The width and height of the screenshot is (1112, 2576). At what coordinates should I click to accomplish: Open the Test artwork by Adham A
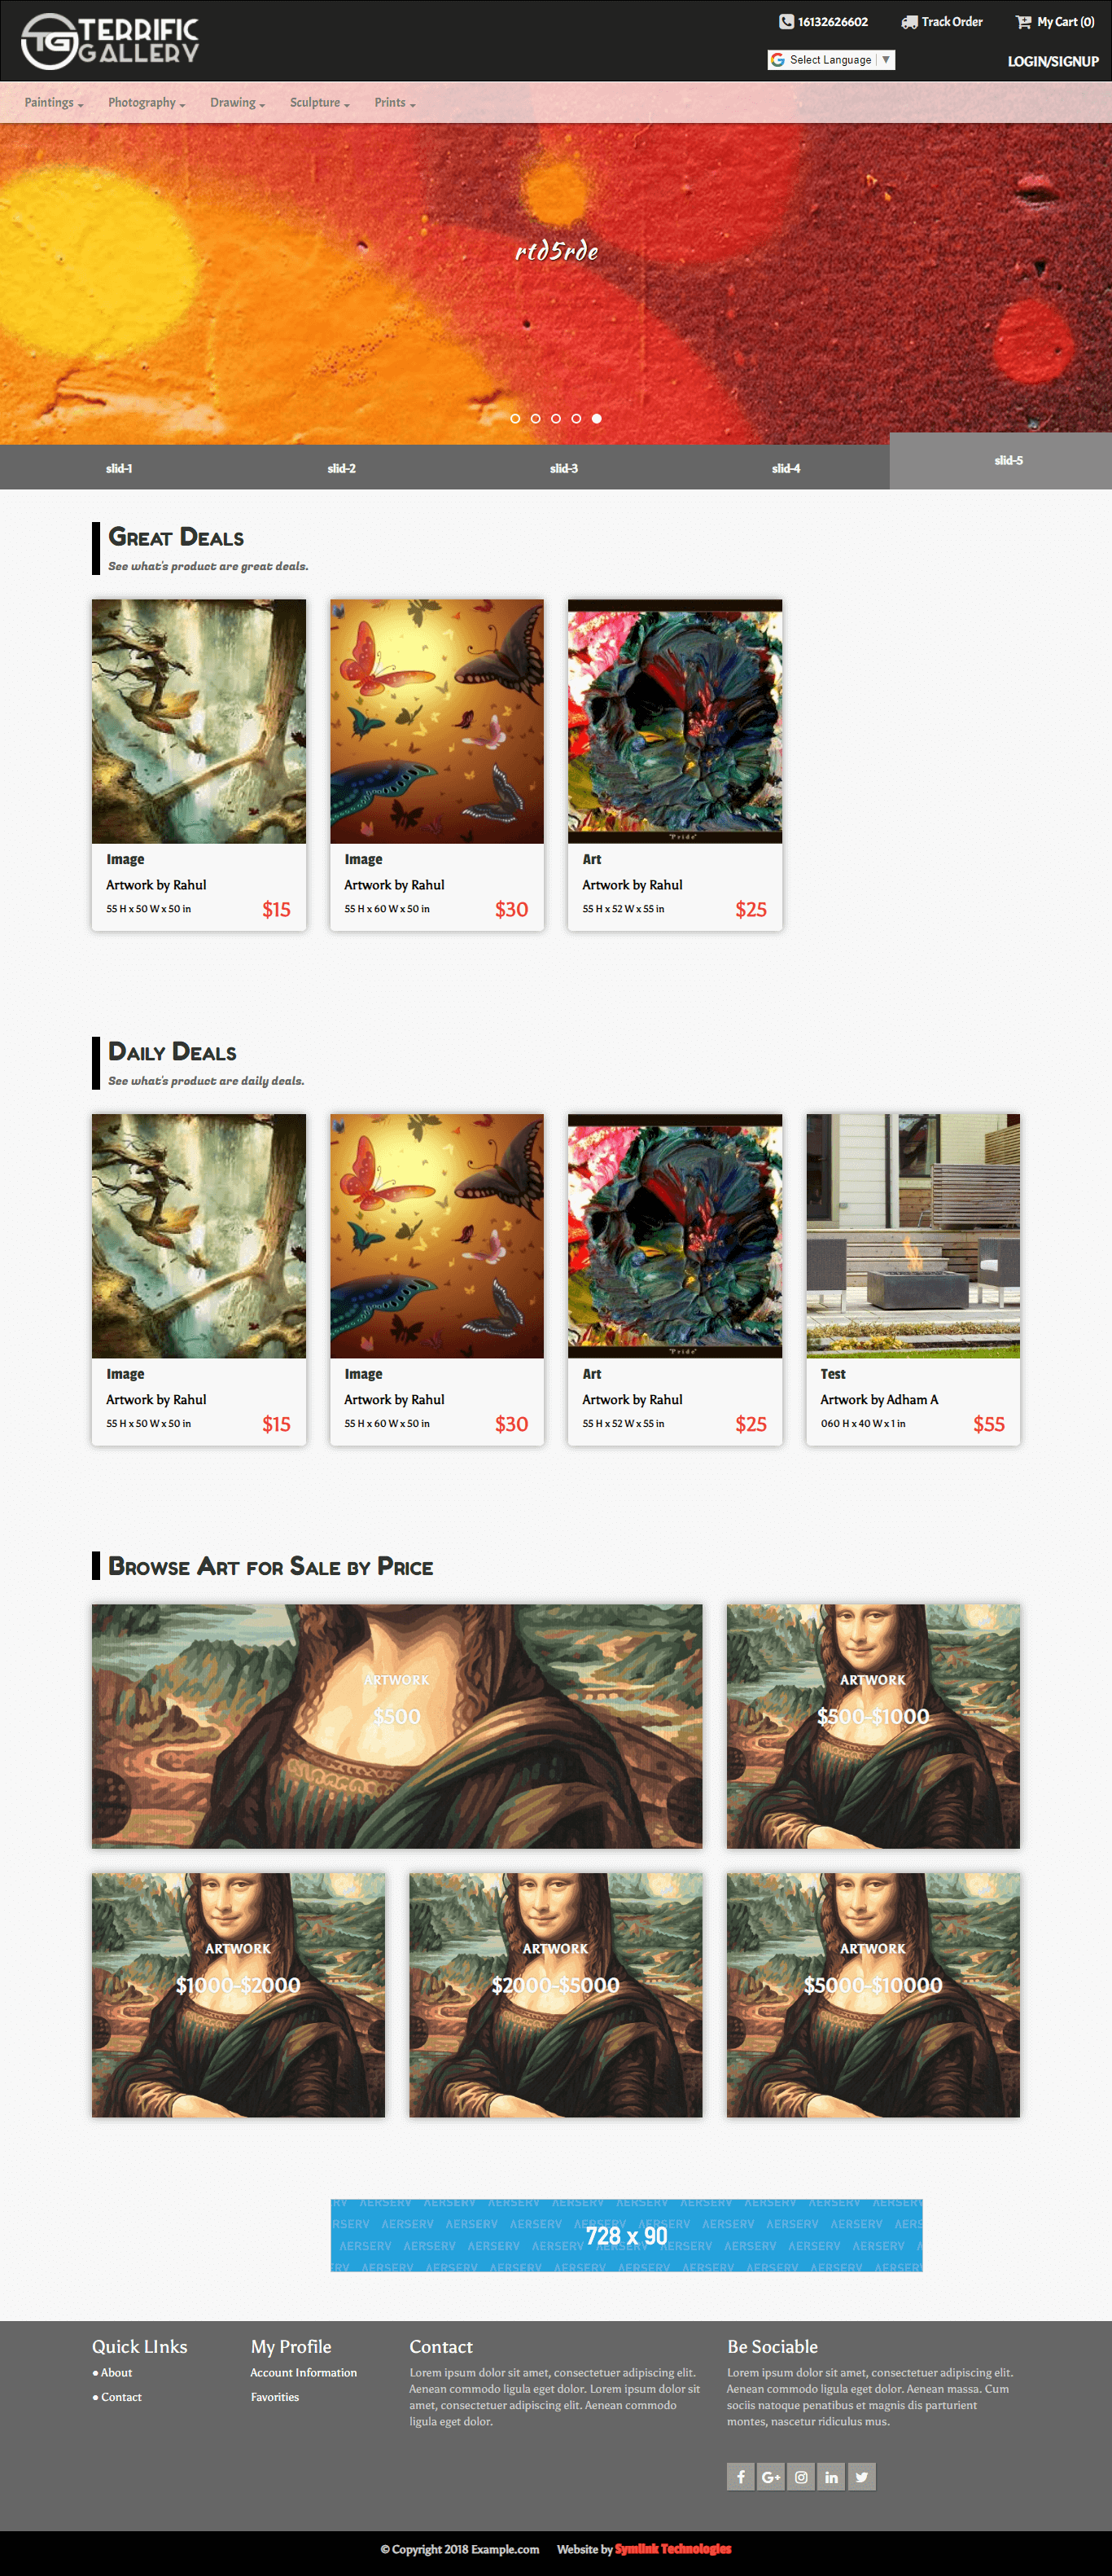click(913, 1279)
